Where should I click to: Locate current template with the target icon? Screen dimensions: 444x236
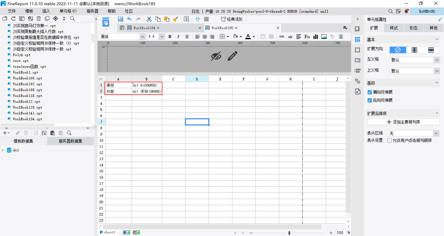pos(56,18)
